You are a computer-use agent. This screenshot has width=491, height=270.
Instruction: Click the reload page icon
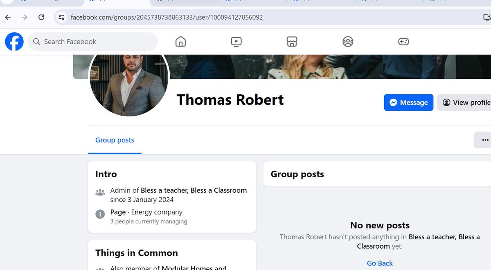41,17
